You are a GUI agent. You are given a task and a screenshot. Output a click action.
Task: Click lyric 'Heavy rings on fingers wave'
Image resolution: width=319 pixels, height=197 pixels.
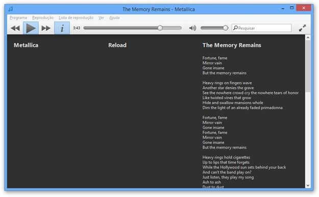[227, 83]
